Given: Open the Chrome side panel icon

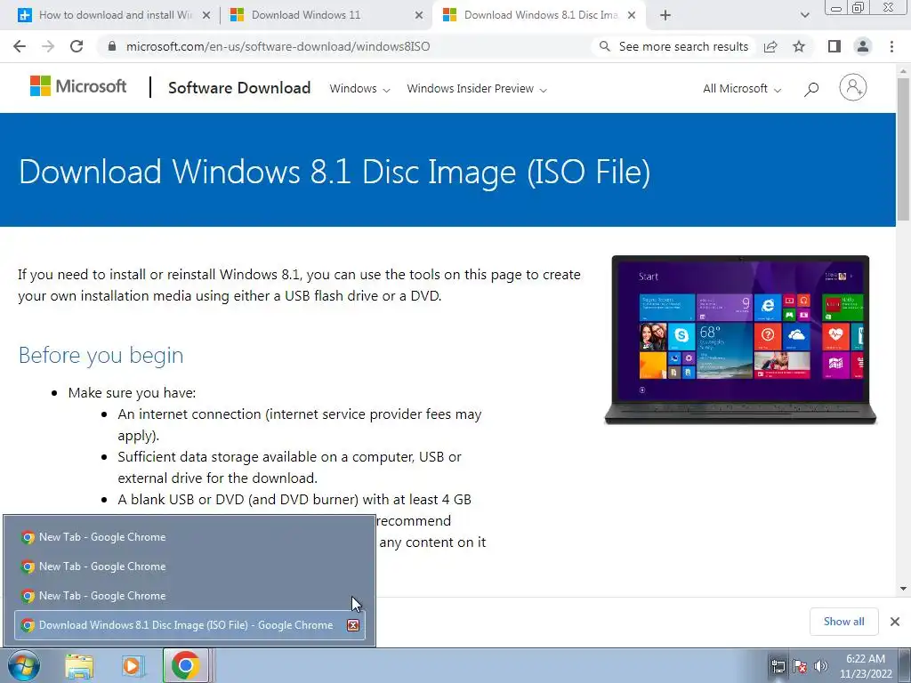Looking at the screenshot, I should (834, 46).
